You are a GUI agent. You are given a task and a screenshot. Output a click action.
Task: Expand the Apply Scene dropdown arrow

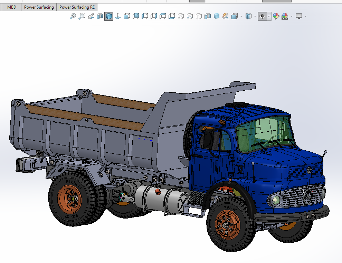(292, 16)
